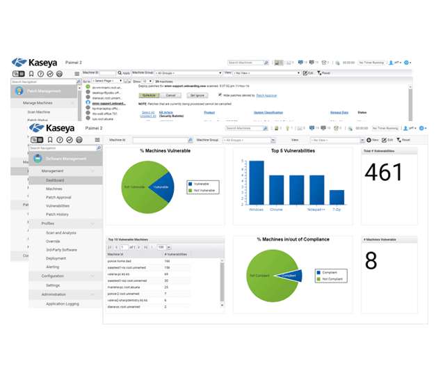
Task: Click the New dashboard plus icon
Action: coord(369,140)
